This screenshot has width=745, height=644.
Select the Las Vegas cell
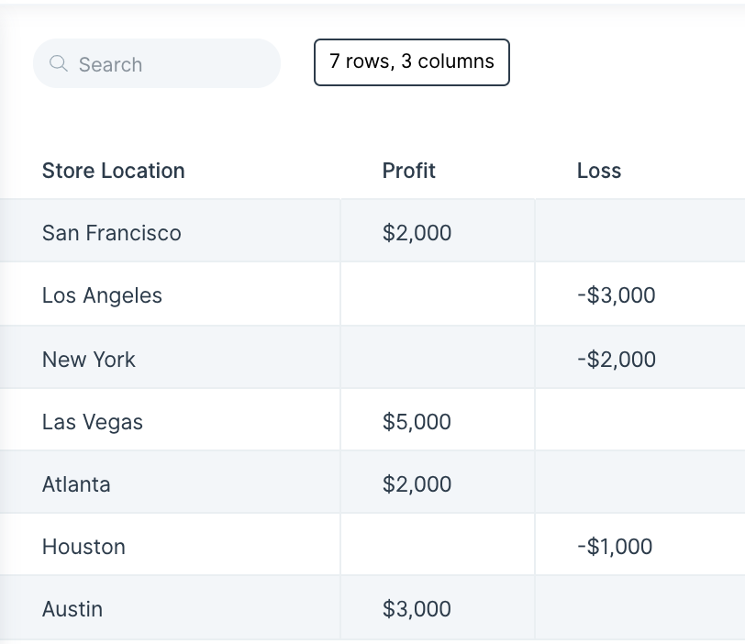point(170,419)
